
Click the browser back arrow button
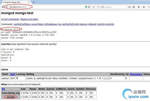point(3,7)
